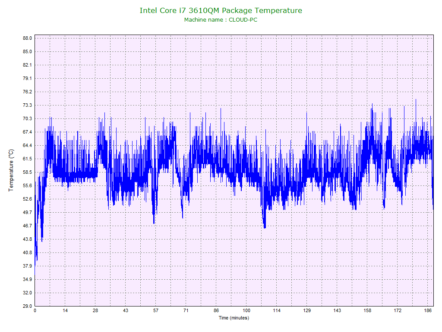
Task: Click the 73.3 temperature axis value
Action: [x=27, y=105]
